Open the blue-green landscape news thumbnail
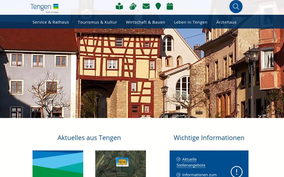Screen dimensions: 284x177 (58, 164)
